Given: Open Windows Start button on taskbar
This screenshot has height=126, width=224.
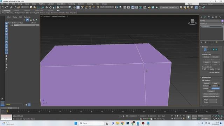Looking at the screenshot, I should click(x=76, y=123).
